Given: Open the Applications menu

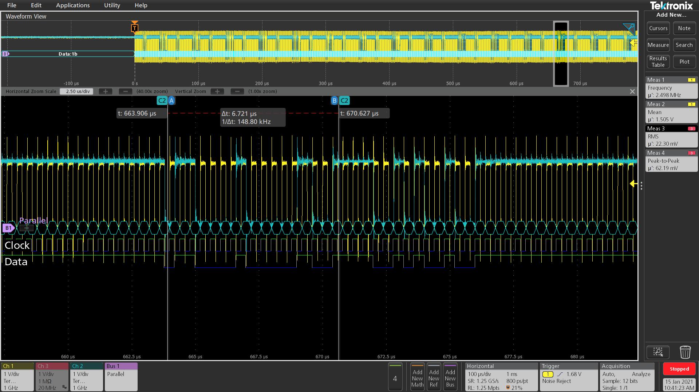Looking at the screenshot, I should tap(73, 5).
